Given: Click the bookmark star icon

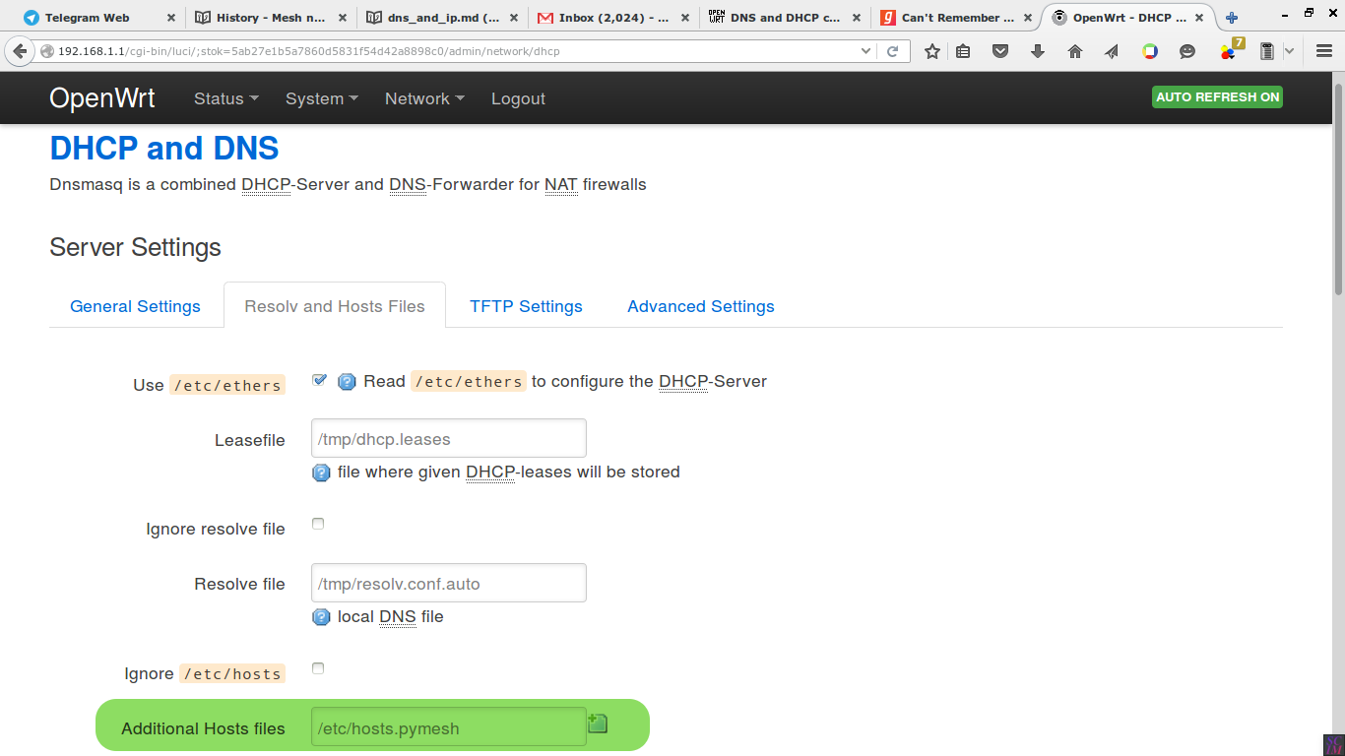Looking at the screenshot, I should point(931,51).
